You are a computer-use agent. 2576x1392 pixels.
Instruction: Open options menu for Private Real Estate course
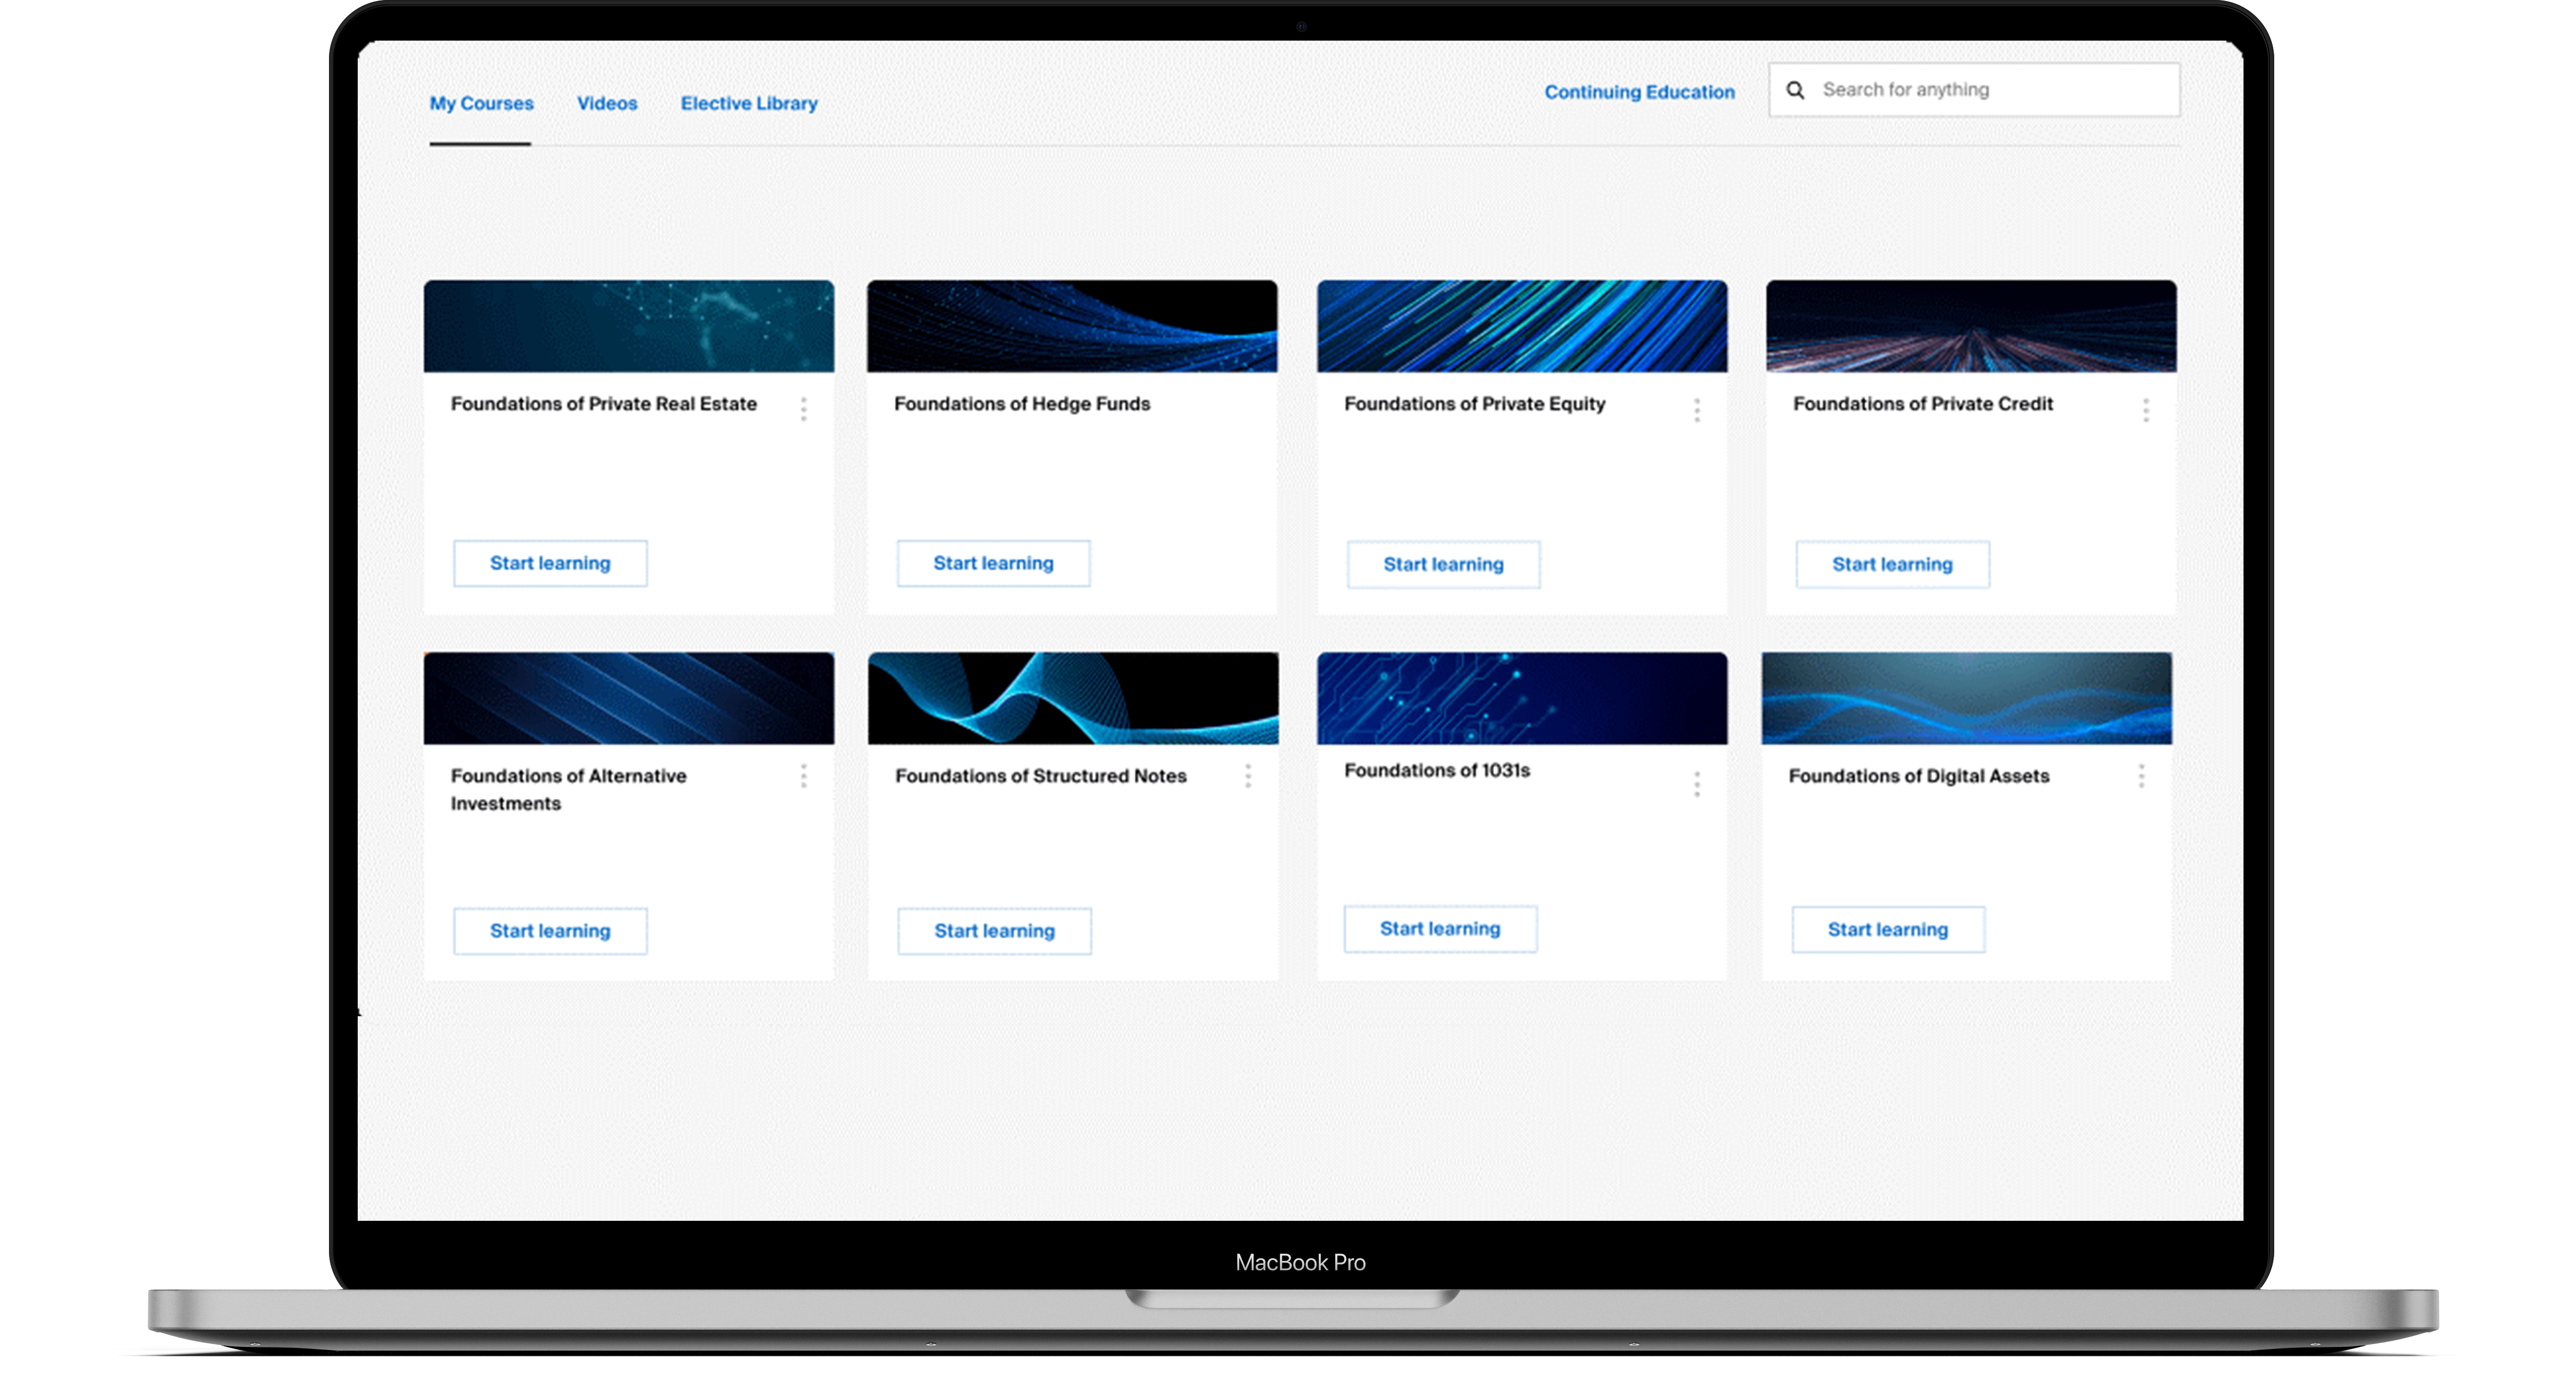point(803,409)
